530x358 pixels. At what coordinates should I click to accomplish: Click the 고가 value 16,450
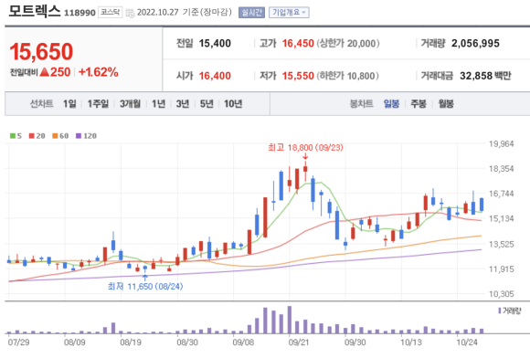tap(298, 43)
